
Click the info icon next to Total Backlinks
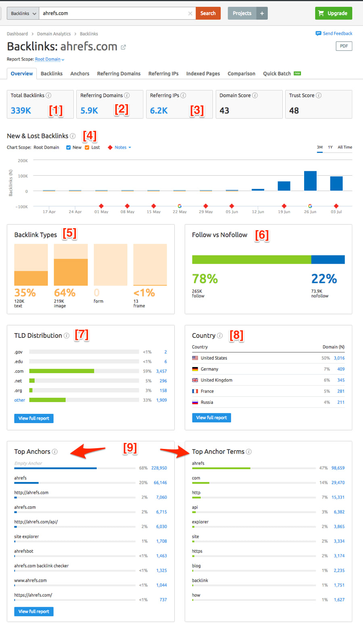point(48,95)
